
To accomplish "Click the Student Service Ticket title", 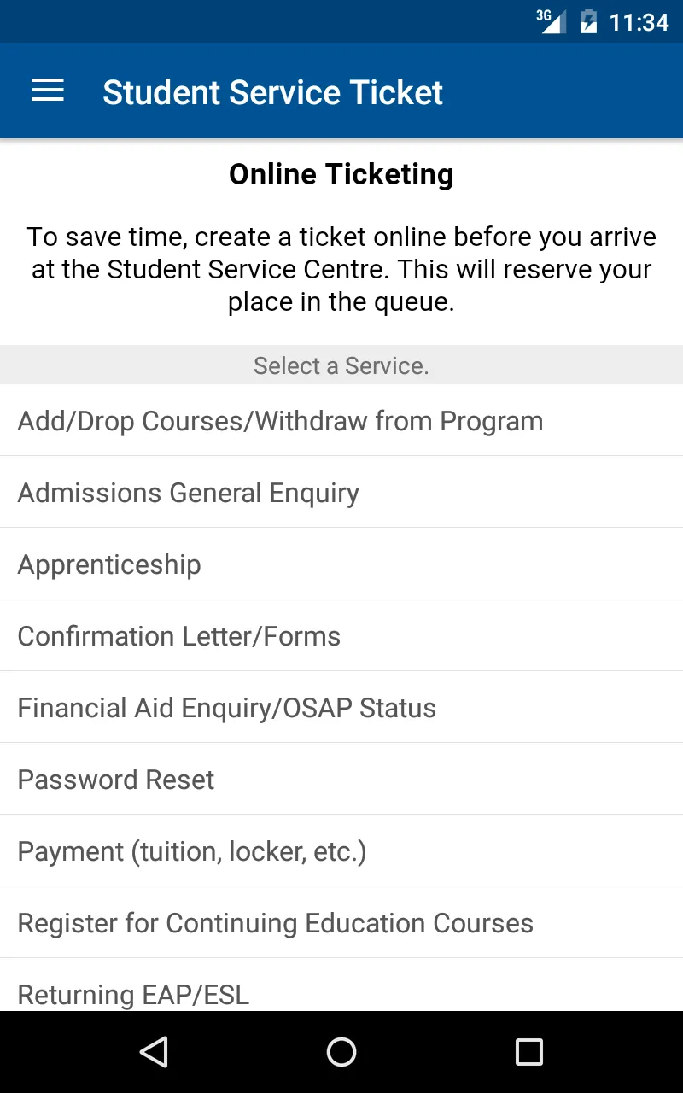I will point(272,92).
